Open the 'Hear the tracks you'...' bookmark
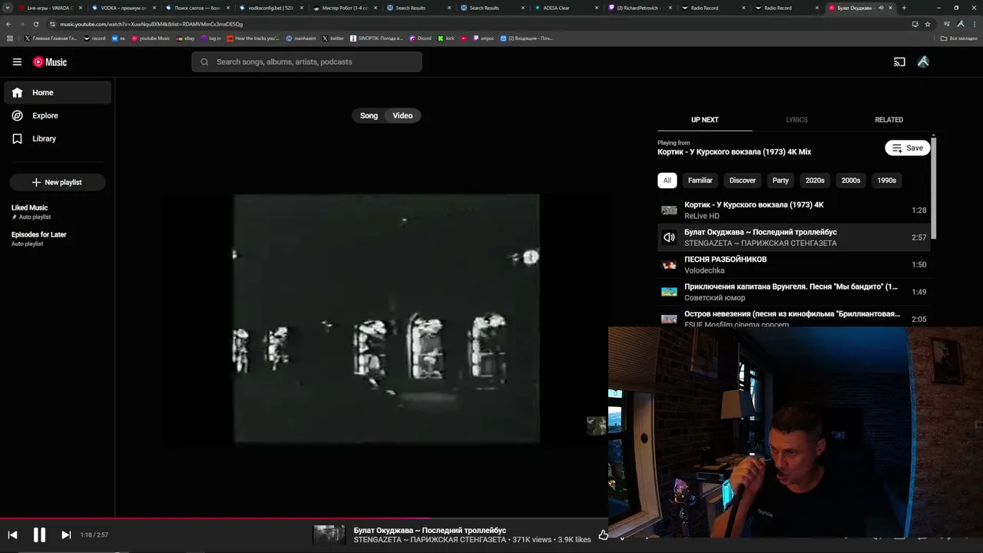This screenshot has height=553, width=983. (x=253, y=38)
